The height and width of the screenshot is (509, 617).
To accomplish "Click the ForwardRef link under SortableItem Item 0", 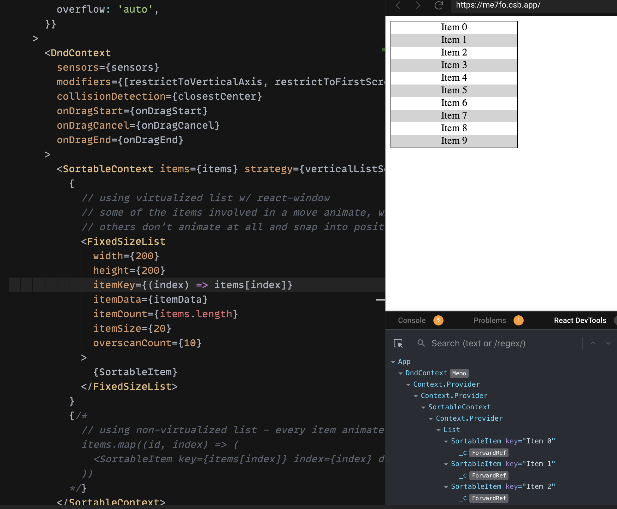I will pyautogui.click(x=489, y=453).
